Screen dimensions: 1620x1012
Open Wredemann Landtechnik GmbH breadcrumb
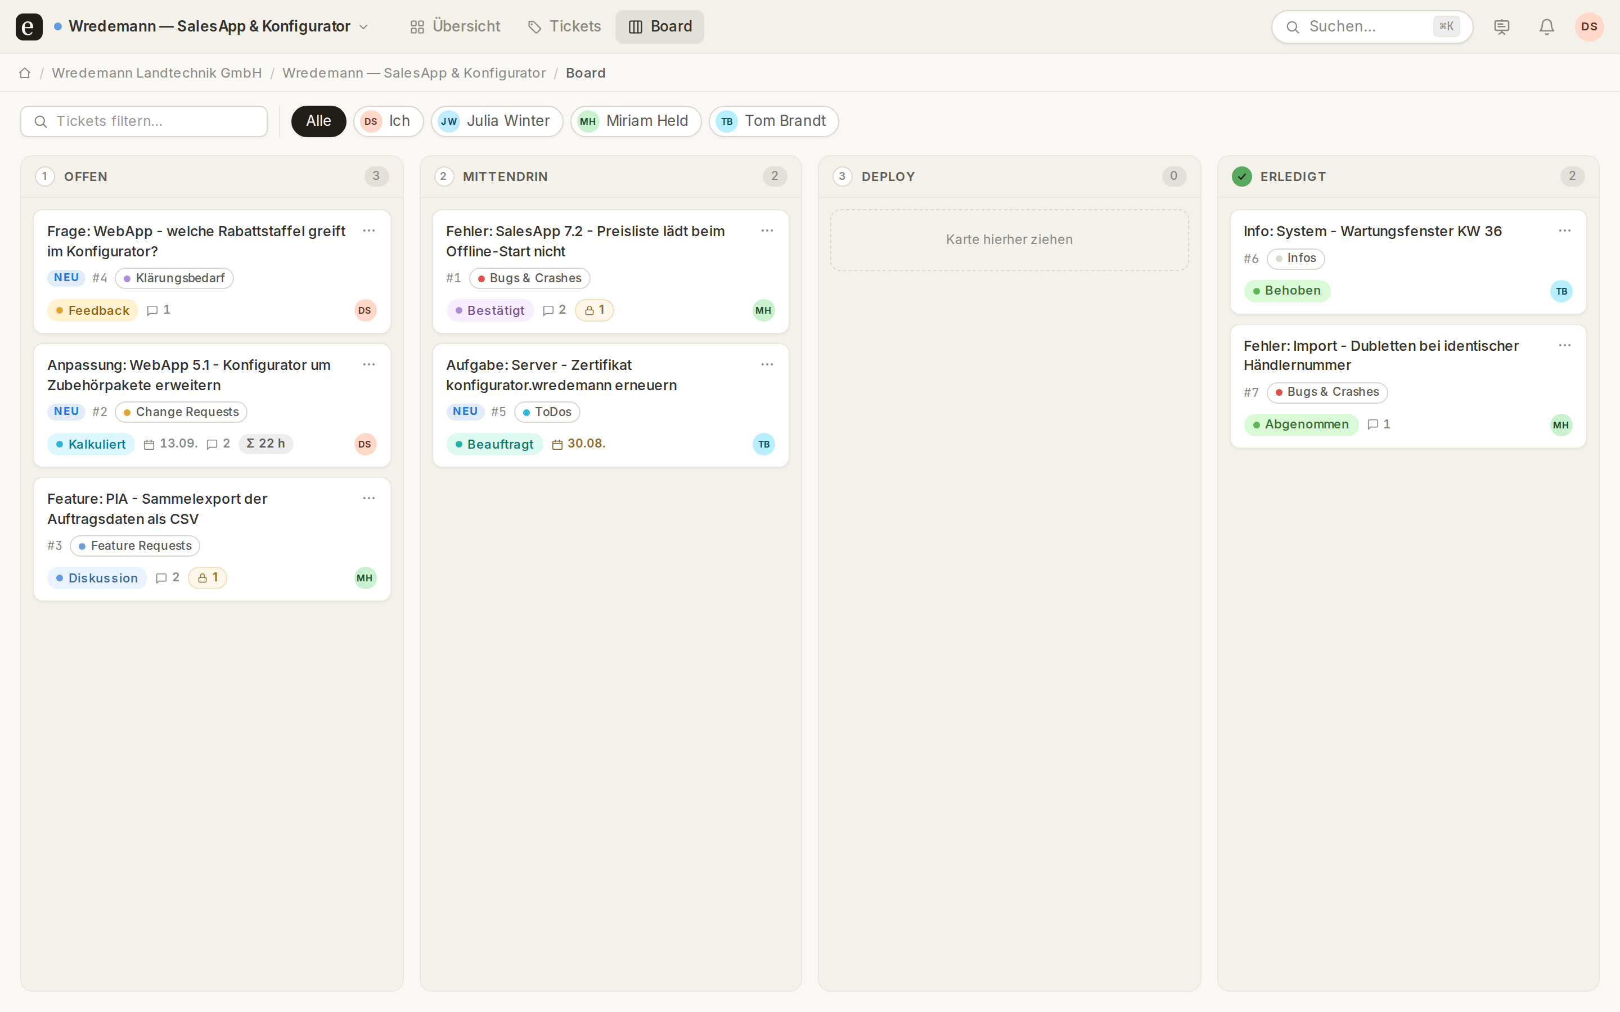coord(156,73)
